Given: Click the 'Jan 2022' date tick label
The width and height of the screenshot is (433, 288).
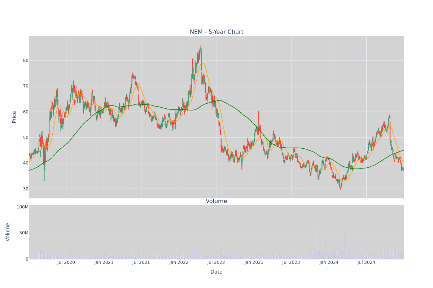Looking at the screenshot, I should pos(179,262).
